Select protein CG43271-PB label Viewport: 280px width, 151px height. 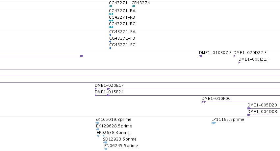tap(122, 38)
